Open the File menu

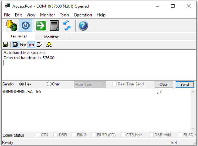pyautogui.click(x=7, y=15)
